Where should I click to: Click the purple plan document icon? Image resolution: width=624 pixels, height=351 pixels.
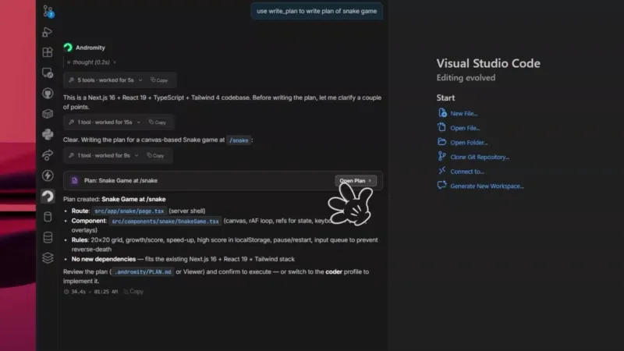[x=74, y=181]
